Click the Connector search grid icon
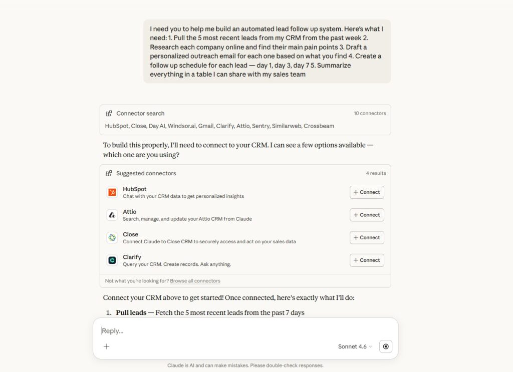 [109, 114]
